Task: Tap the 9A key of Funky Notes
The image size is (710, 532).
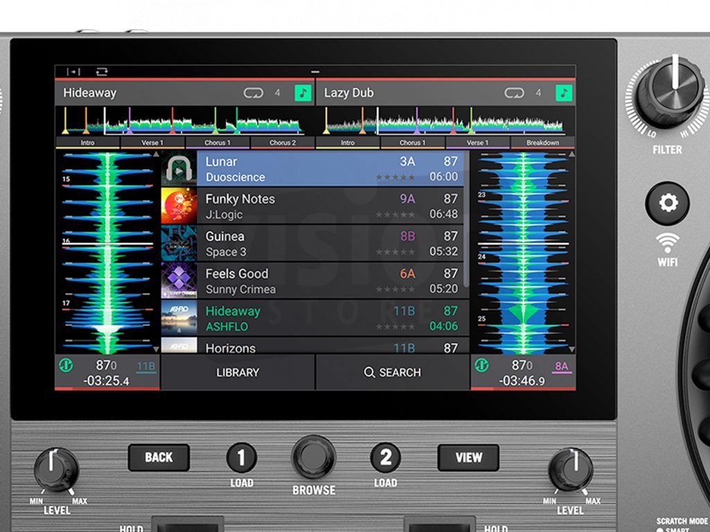Action: (407, 199)
